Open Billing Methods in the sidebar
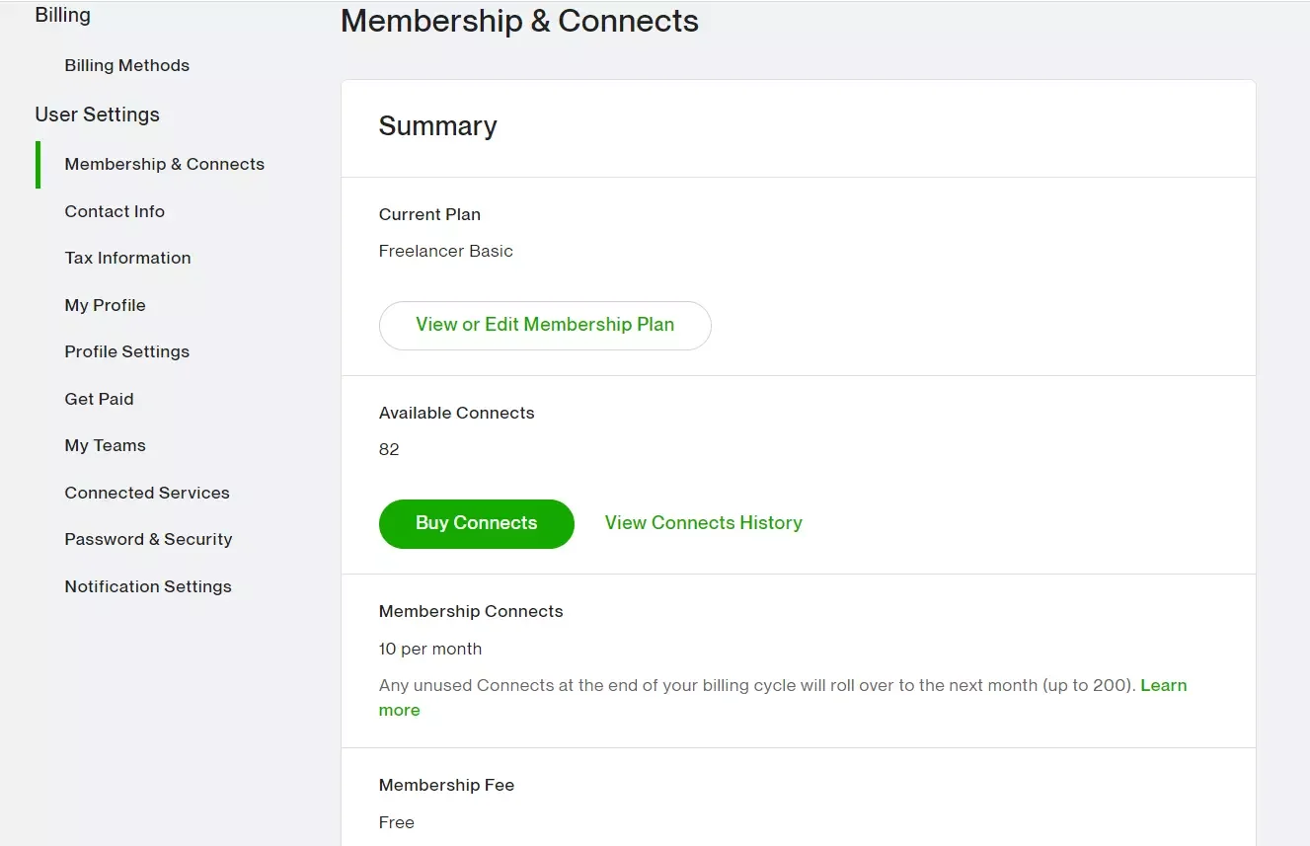 click(126, 65)
